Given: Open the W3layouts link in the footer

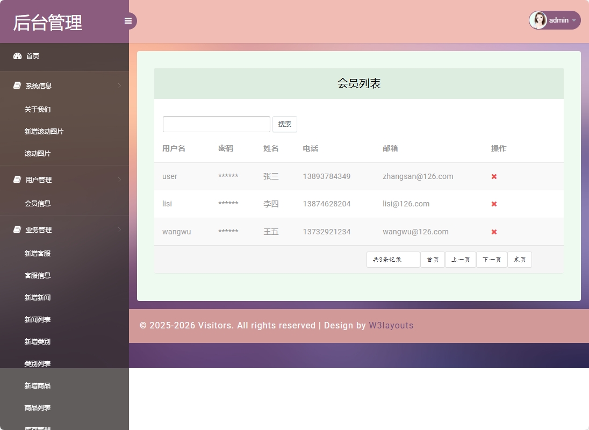Looking at the screenshot, I should tap(391, 325).
